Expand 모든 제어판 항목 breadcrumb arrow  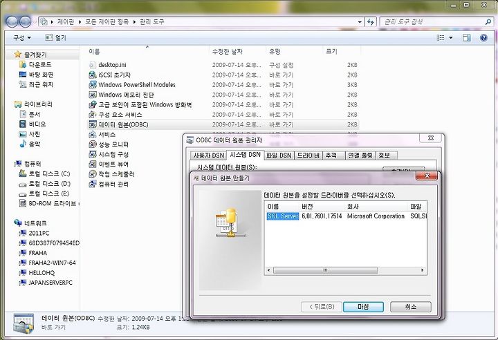click(x=134, y=22)
